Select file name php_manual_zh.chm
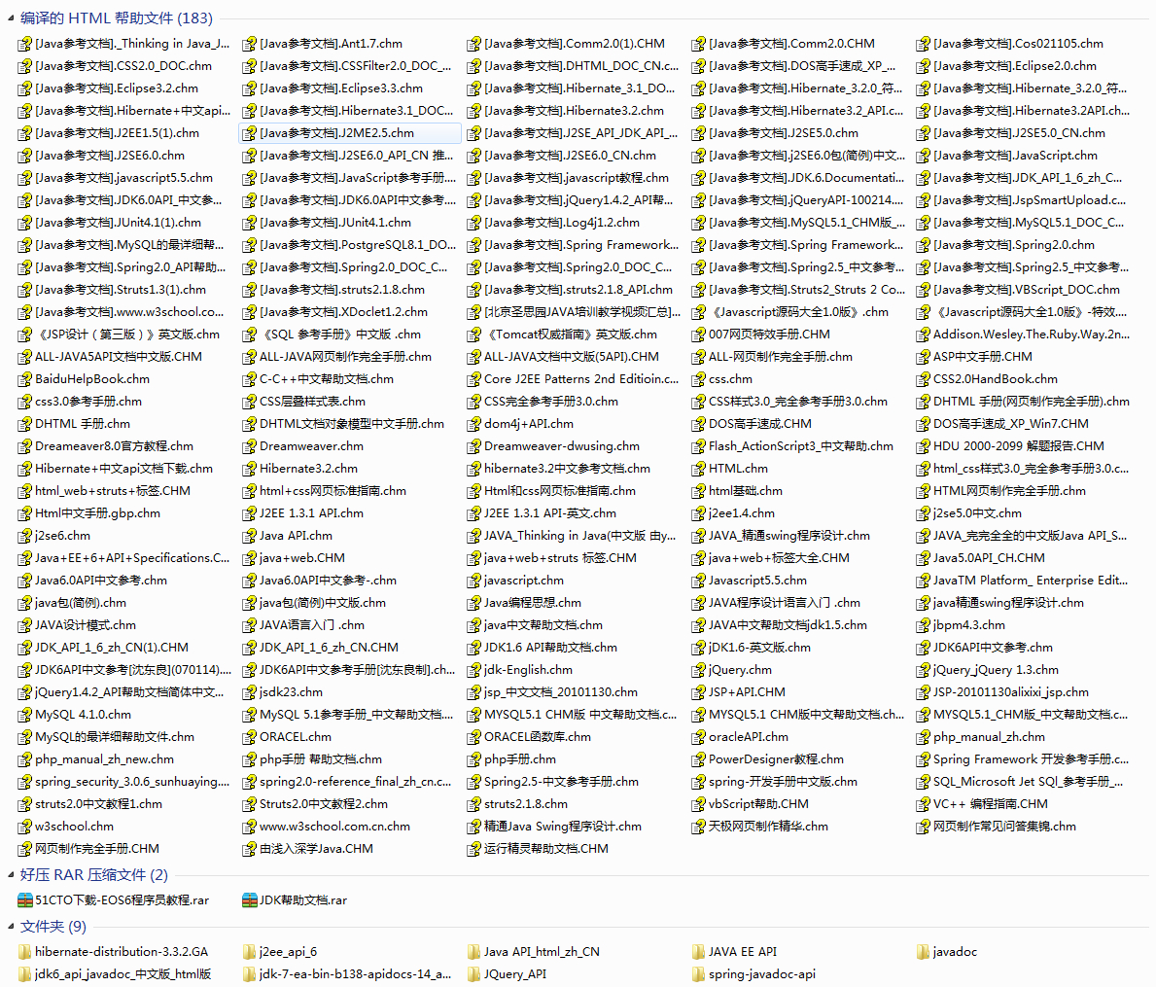 point(989,737)
